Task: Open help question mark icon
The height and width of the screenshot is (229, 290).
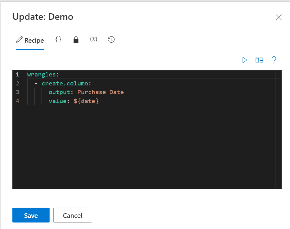Action: [x=274, y=60]
